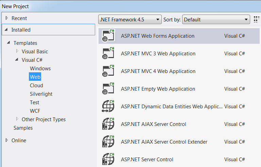
Task: Select the Windows template category
Action: coord(40,68)
